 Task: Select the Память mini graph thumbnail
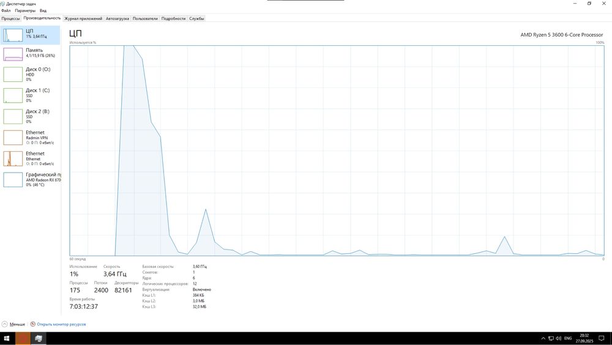tap(13, 54)
